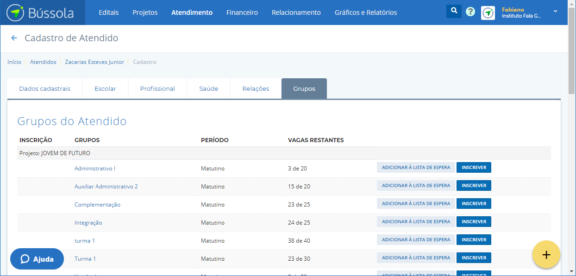Viewport: 576px width, 276px height.
Task: Click the yellow plus floating button
Action: (546, 255)
